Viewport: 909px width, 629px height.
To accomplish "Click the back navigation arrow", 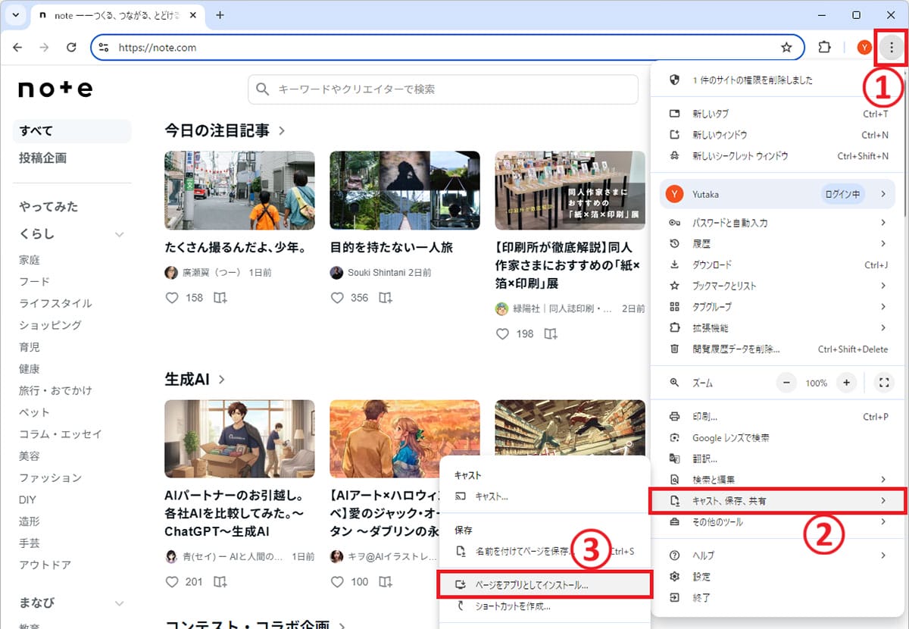I will [17, 48].
